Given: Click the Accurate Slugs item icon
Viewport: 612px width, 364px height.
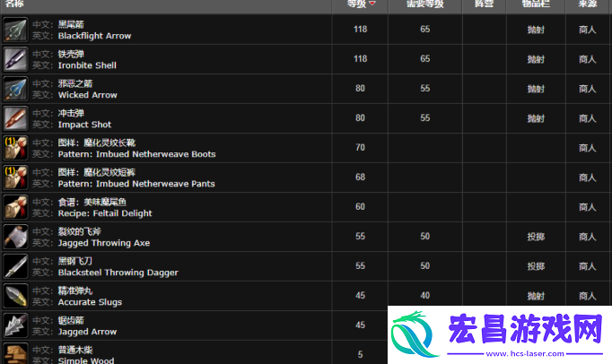Looking at the screenshot, I should 15,296.
